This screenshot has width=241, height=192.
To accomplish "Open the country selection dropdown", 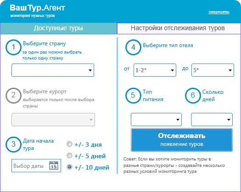I will pos(53,70).
